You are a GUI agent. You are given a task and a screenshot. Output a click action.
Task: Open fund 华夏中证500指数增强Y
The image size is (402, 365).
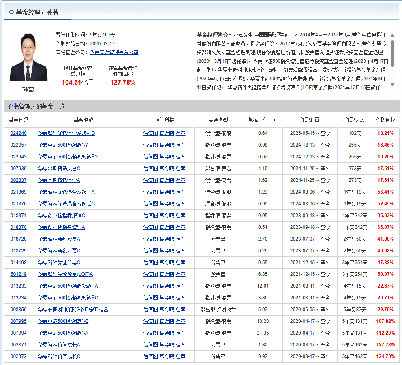pyautogui.click(x=63, y=145)
